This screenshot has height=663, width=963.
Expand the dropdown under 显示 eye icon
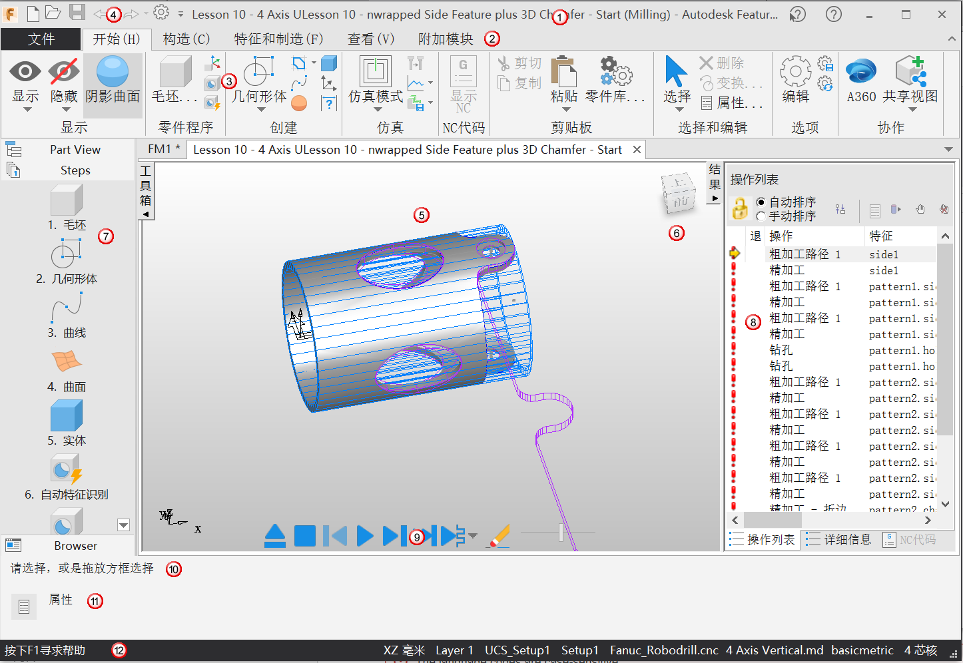(27, 110)
